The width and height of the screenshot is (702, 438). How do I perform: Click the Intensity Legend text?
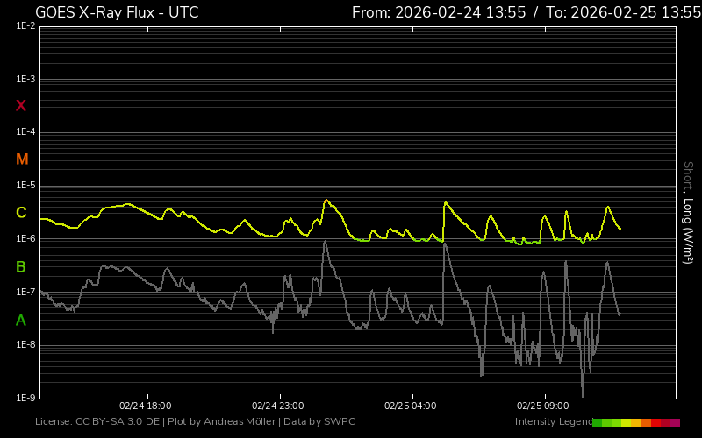click(552, 422)
